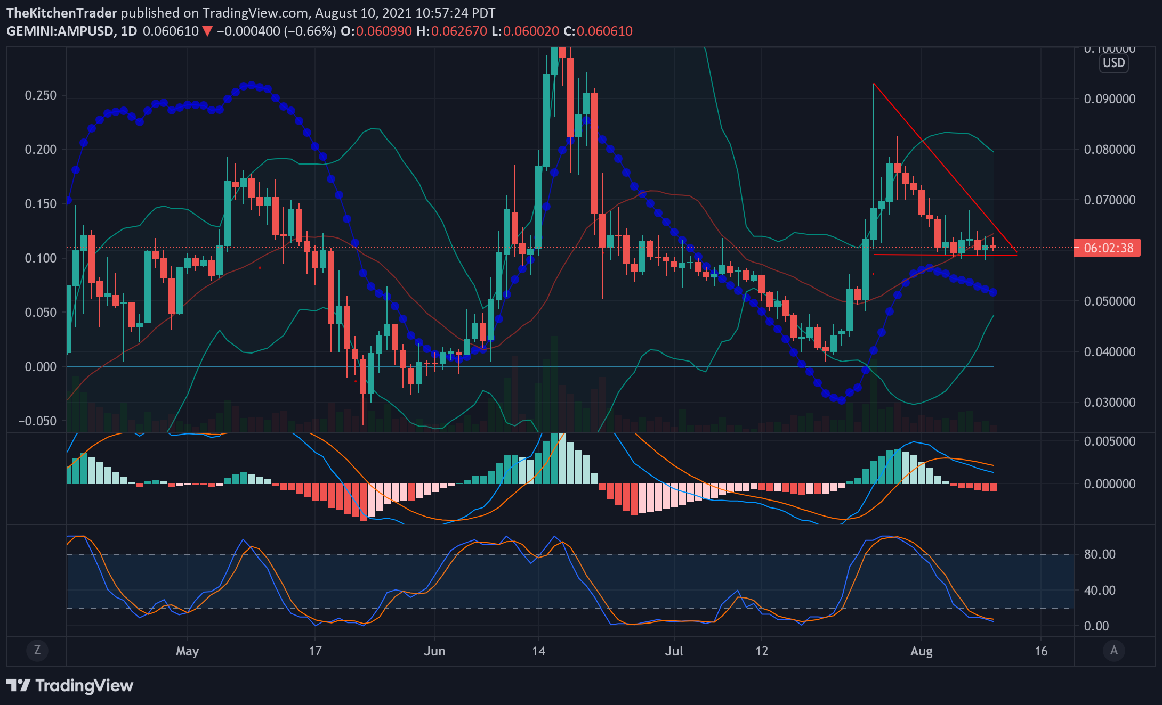Click the −0.050 left axis label
The image size is (1162, 705).
37,421
